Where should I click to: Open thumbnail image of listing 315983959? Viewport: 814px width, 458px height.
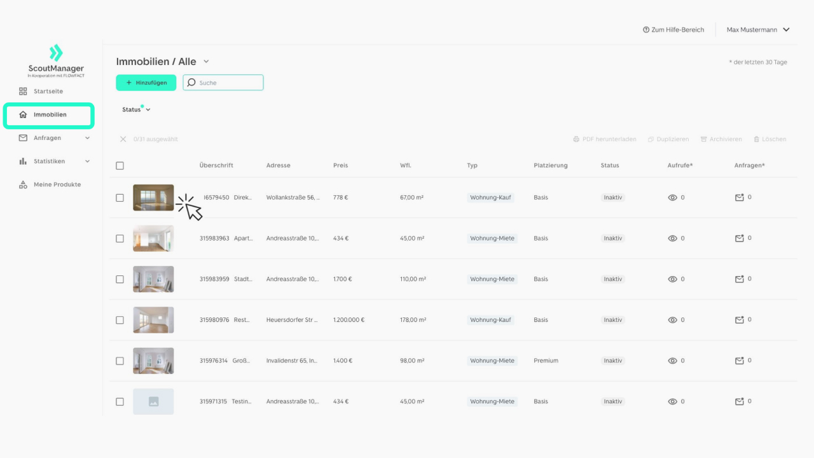coord(153,279)
